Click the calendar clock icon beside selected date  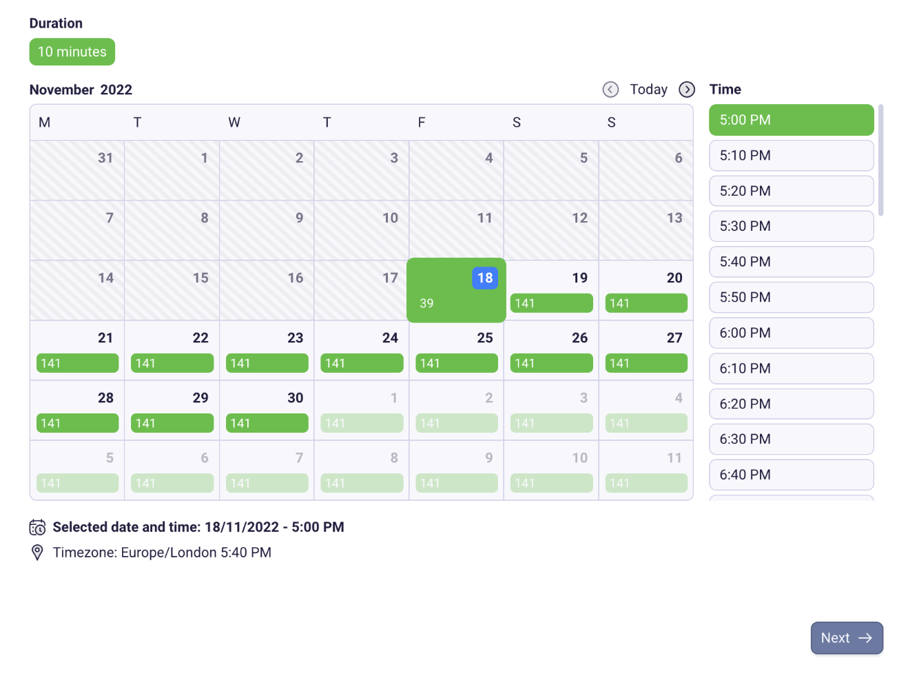(37, 528)
